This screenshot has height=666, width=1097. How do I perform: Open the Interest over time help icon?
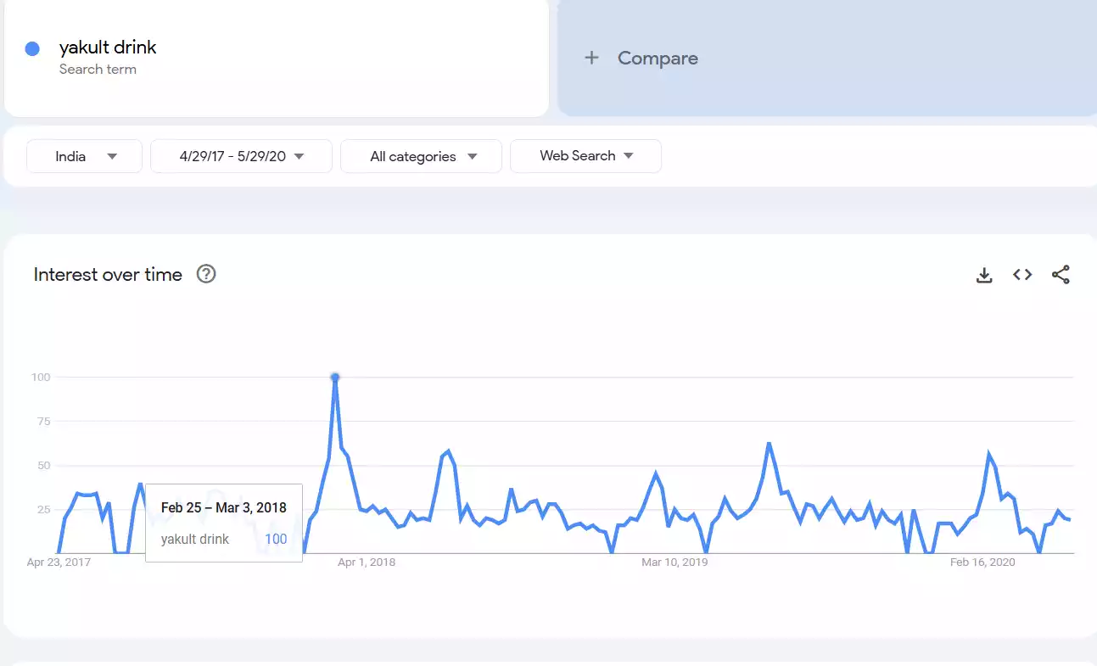205,274
